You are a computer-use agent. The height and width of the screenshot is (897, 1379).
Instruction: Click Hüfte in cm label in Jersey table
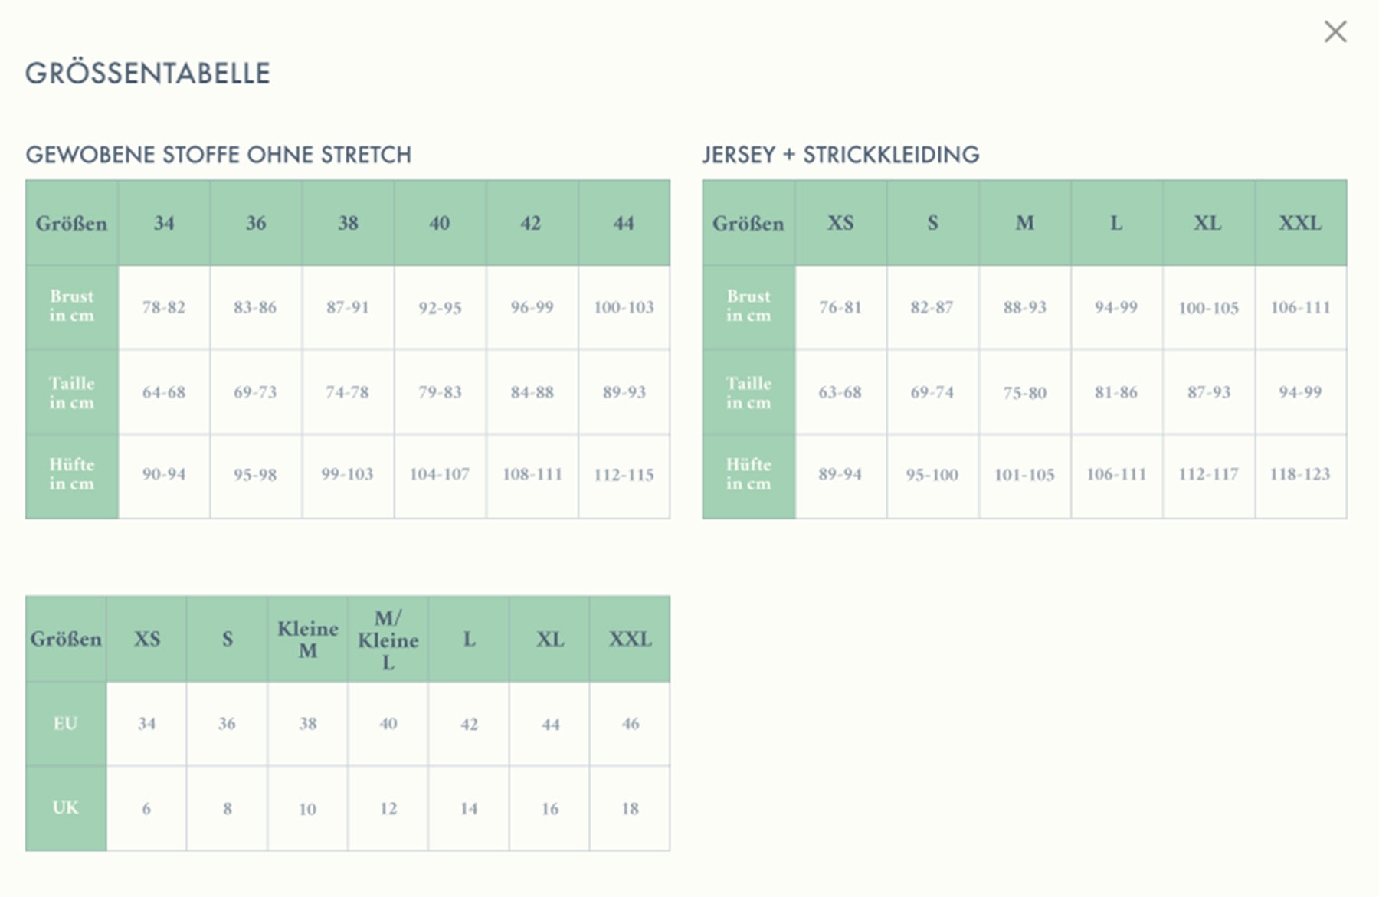(748, 474)
